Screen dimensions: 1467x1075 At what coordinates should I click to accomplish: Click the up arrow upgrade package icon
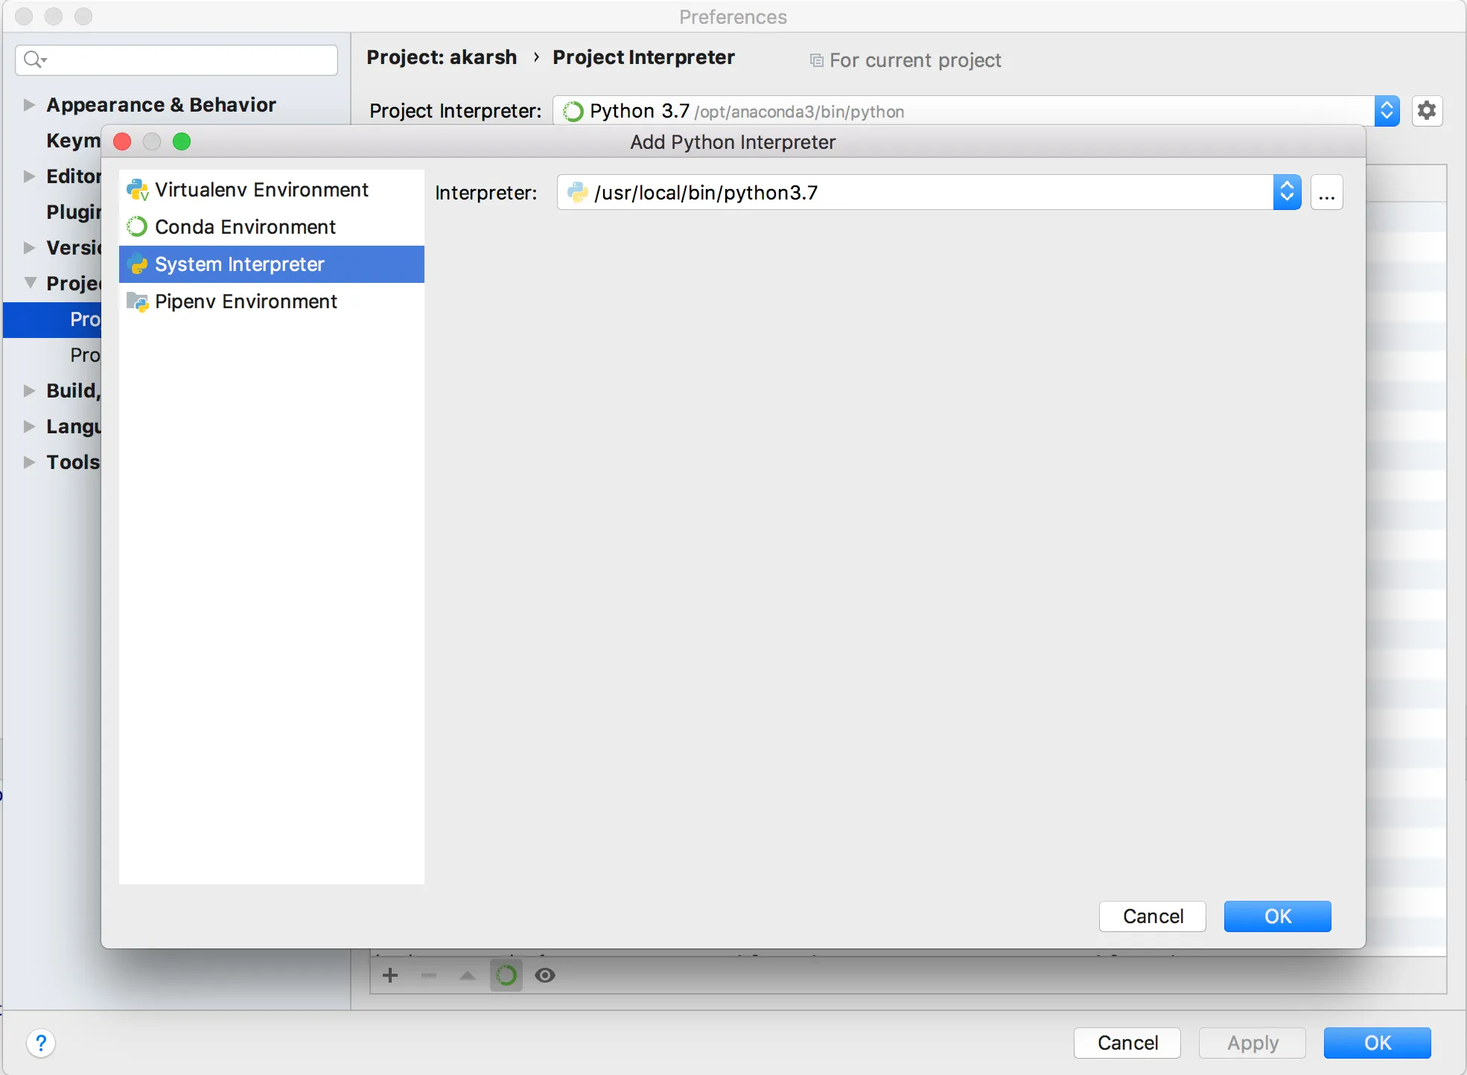click(468, 975)
